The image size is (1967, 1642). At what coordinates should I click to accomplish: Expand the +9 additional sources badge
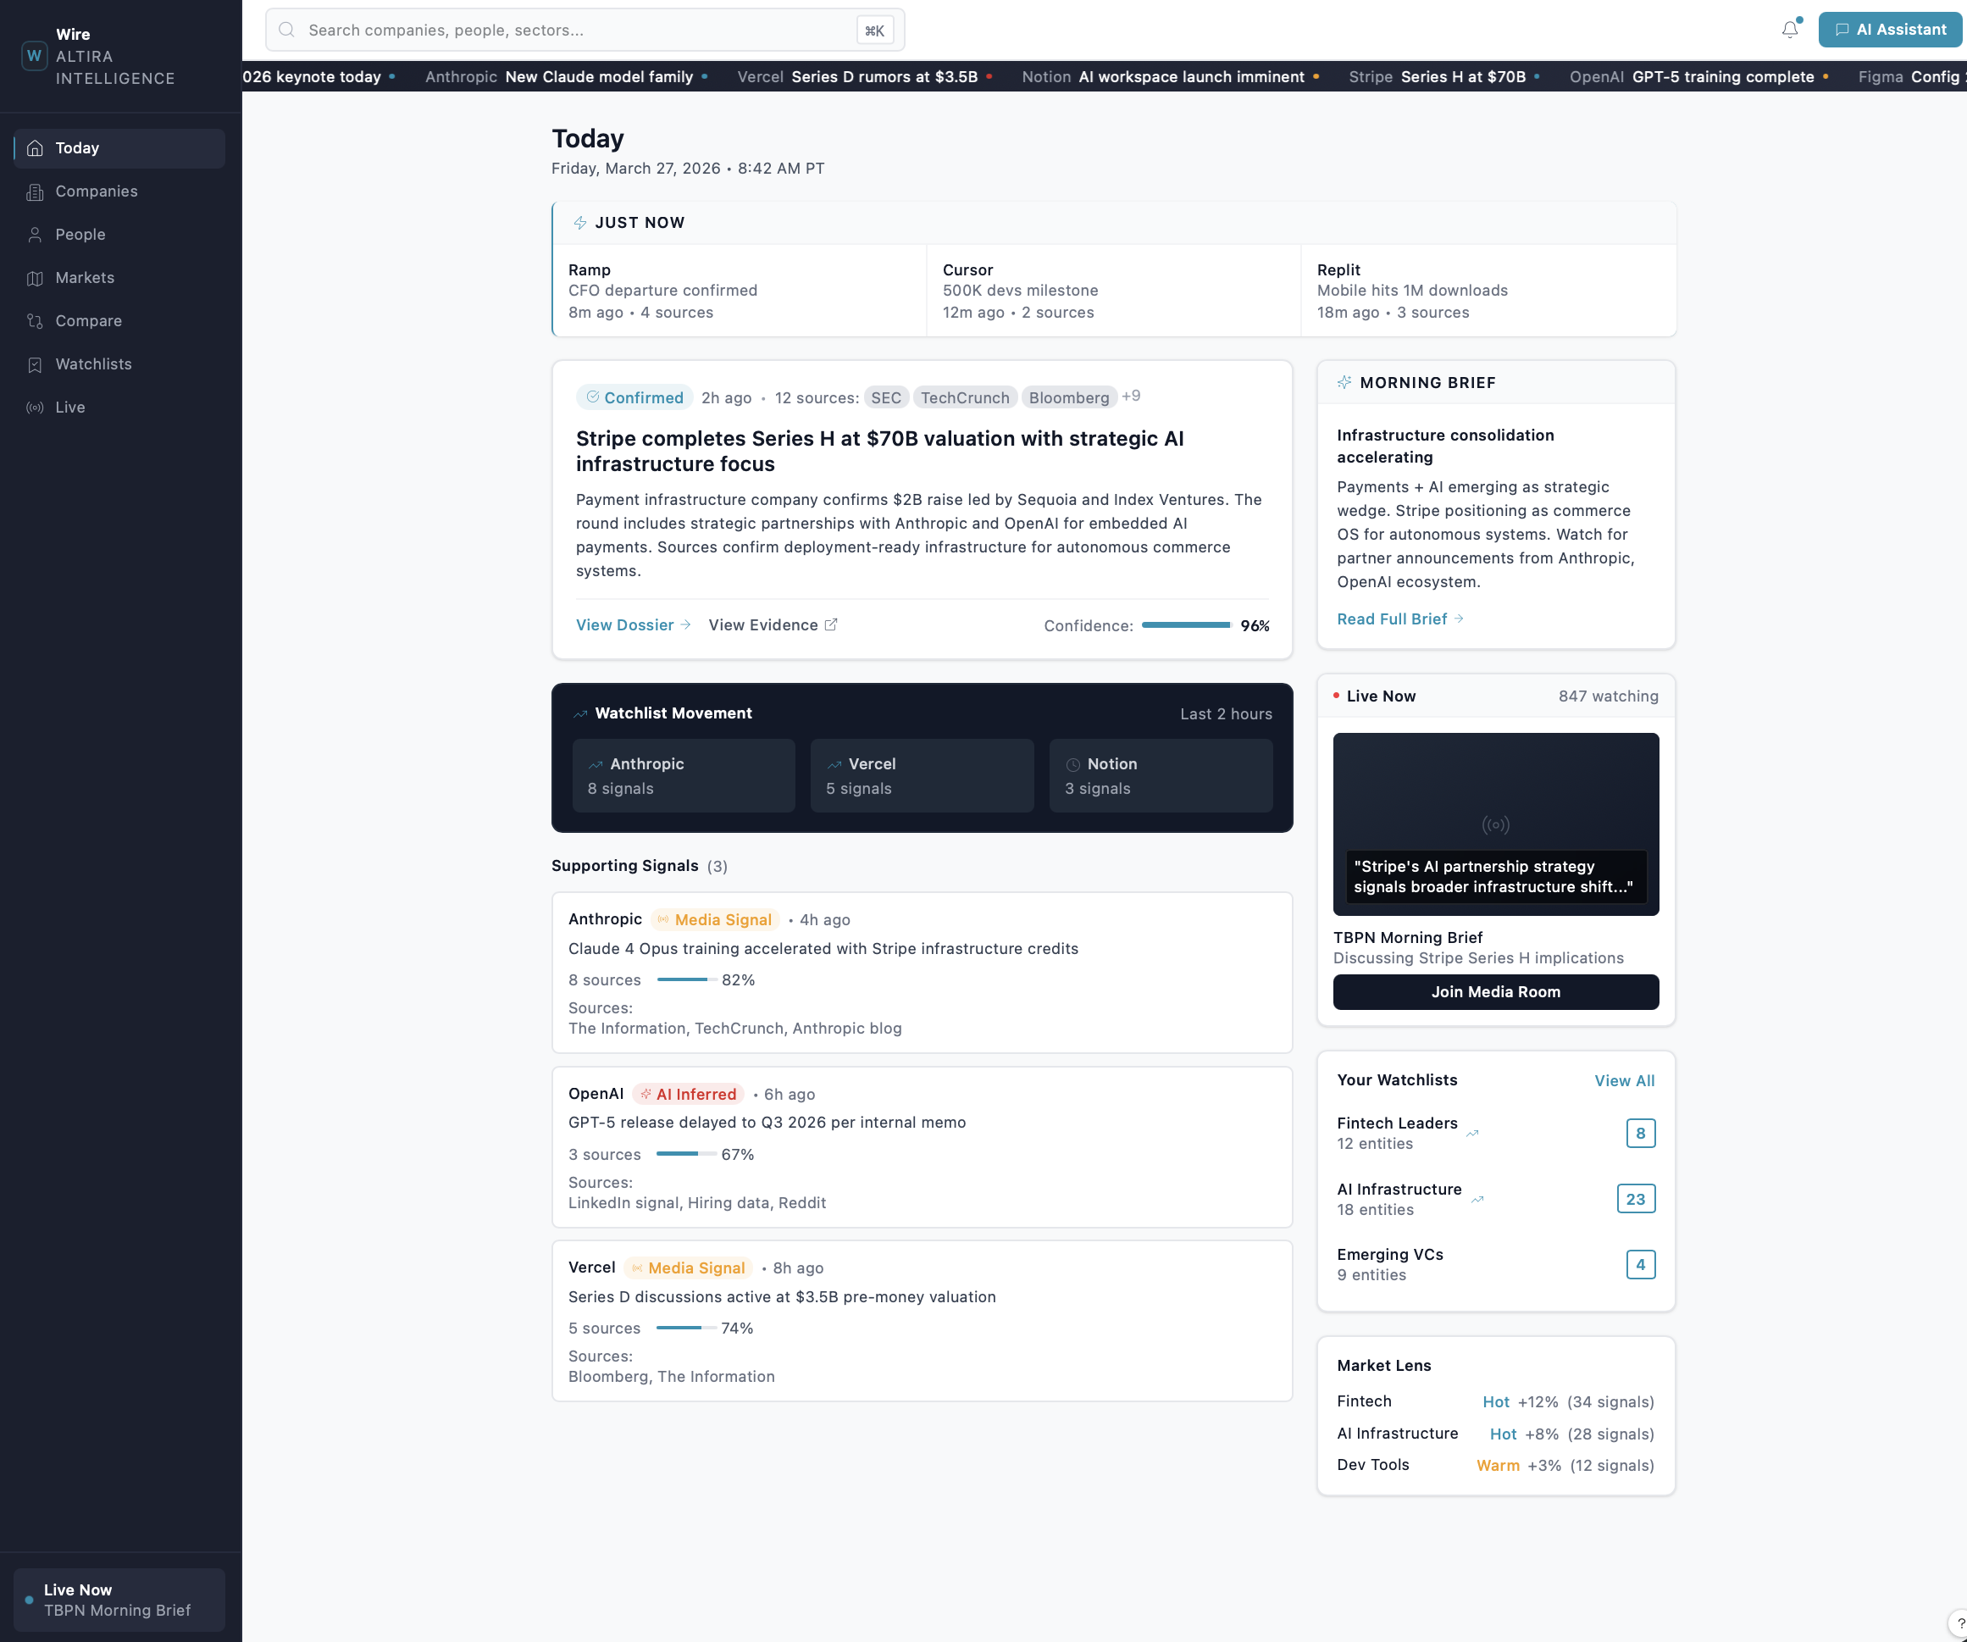(1132, 396)
